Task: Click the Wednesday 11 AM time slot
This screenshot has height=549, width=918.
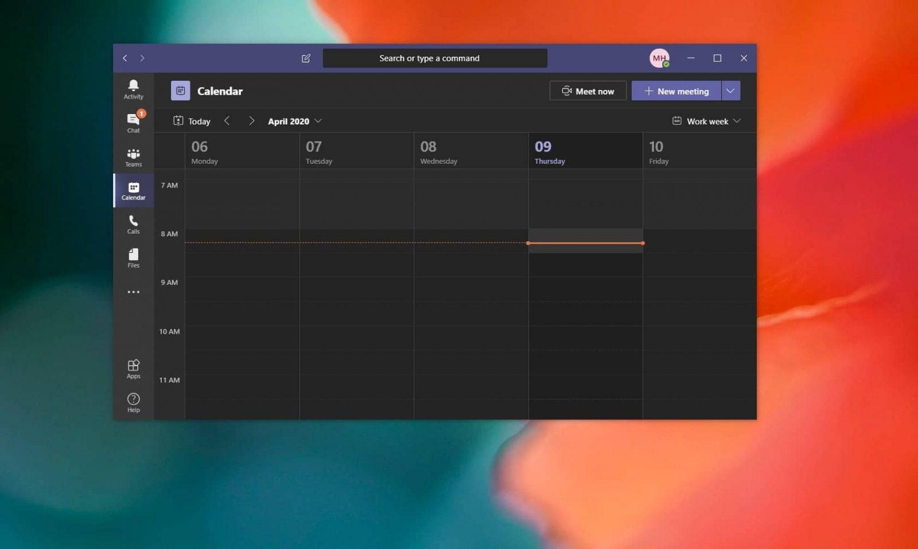Action: [x=471, y=387]
